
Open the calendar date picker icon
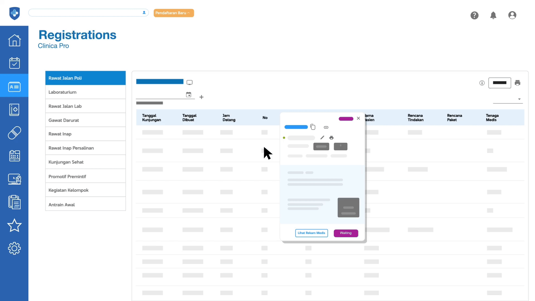(189, 95)
